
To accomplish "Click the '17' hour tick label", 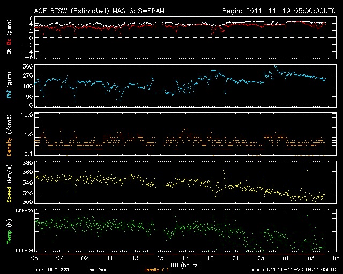I will 185,258.
